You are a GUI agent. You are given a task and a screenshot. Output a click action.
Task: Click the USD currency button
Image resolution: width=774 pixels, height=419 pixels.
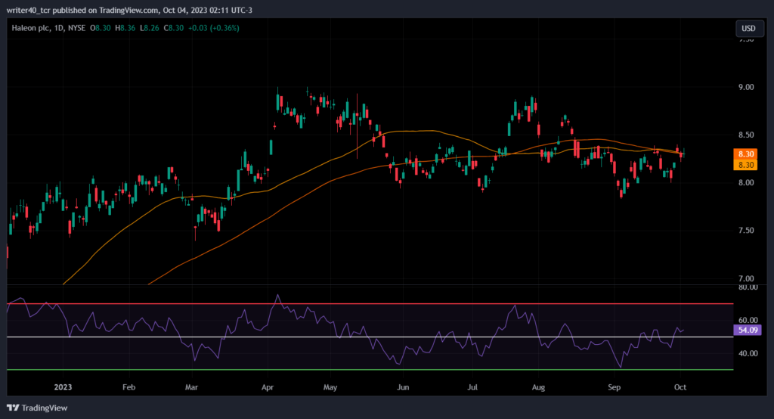coord(748,28)
